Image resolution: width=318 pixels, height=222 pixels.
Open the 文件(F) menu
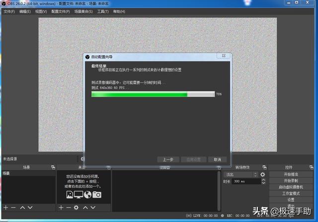(x=9, y=11)
